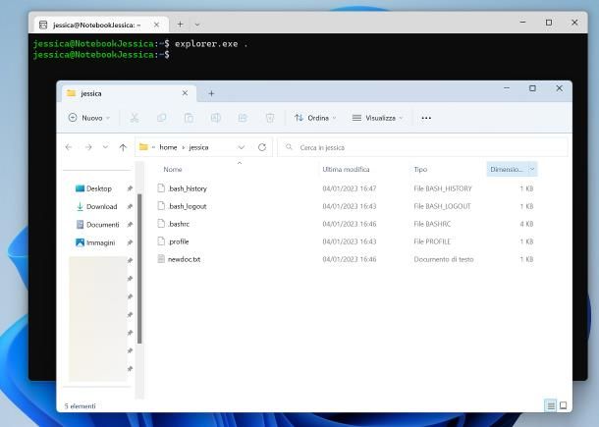This screenshot has width=599, height=427.
Task: Go forward with the right arrow
Action: 88,147
